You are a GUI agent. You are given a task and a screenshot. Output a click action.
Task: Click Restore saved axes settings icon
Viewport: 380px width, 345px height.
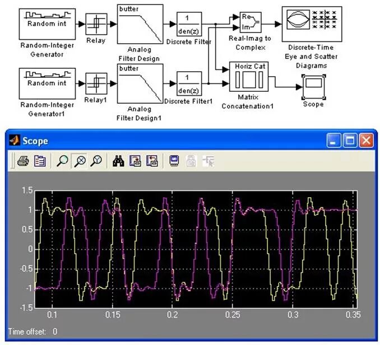click(152, 161)
